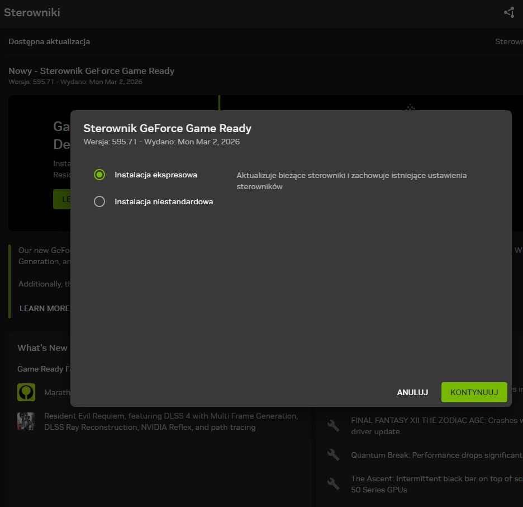Click the dialog title Sterownik GeForce Game Ready

(x=168, y=128)
